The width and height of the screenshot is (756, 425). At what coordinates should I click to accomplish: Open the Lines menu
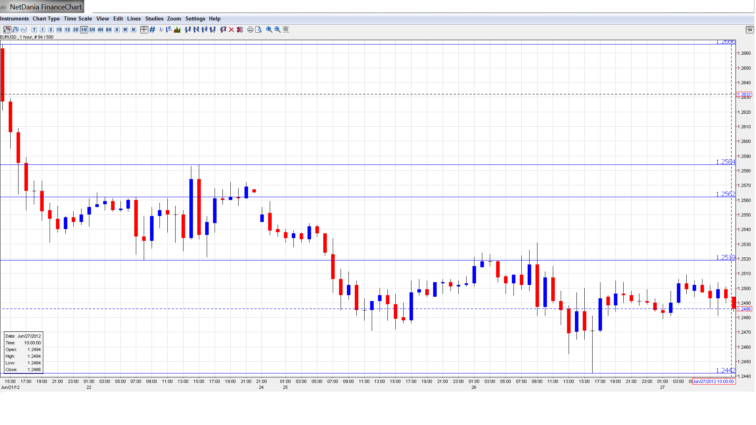point(134,18)
